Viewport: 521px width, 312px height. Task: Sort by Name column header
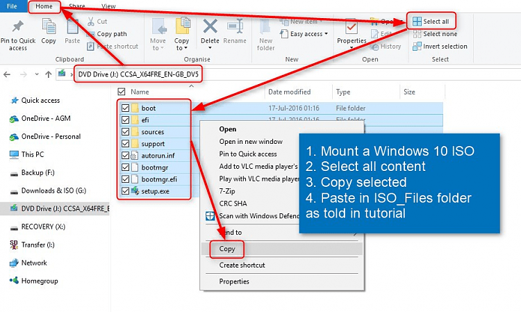pyautogui.click(x=140, y=92)
